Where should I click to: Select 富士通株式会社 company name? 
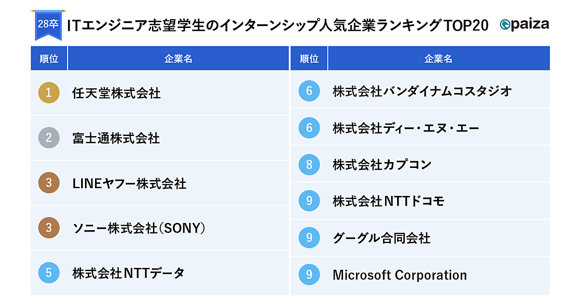[116, 138]
